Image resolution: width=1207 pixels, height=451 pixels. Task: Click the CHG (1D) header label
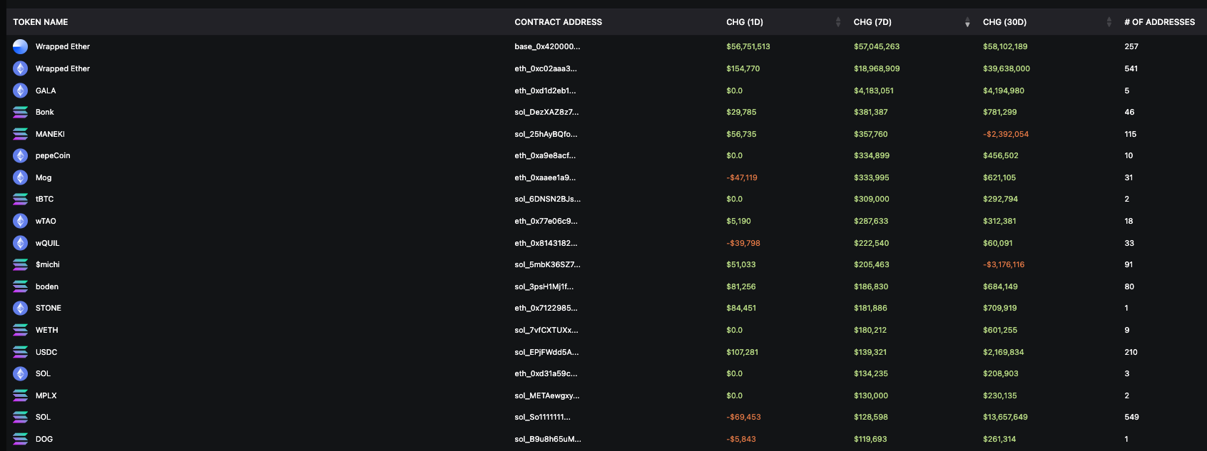pos(745,22)
